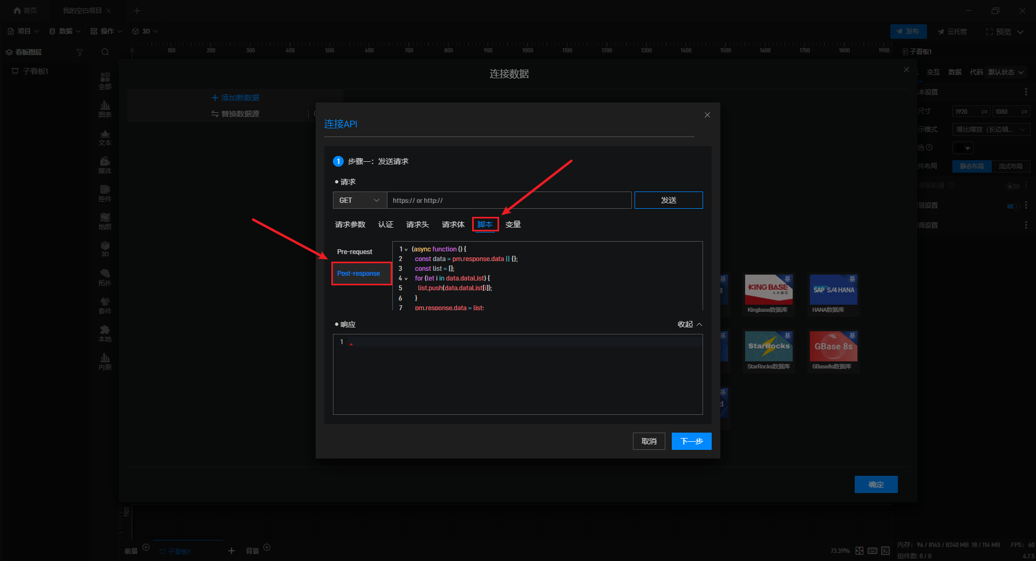The height and width of the screenshot is (561, 1036).
Task: Select the StarRocks数据库 card
Action: point(769,351)
